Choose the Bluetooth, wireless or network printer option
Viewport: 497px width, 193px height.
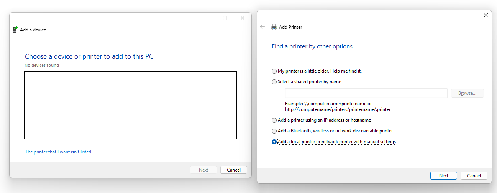pyautogui.click(x=274, y=131)
